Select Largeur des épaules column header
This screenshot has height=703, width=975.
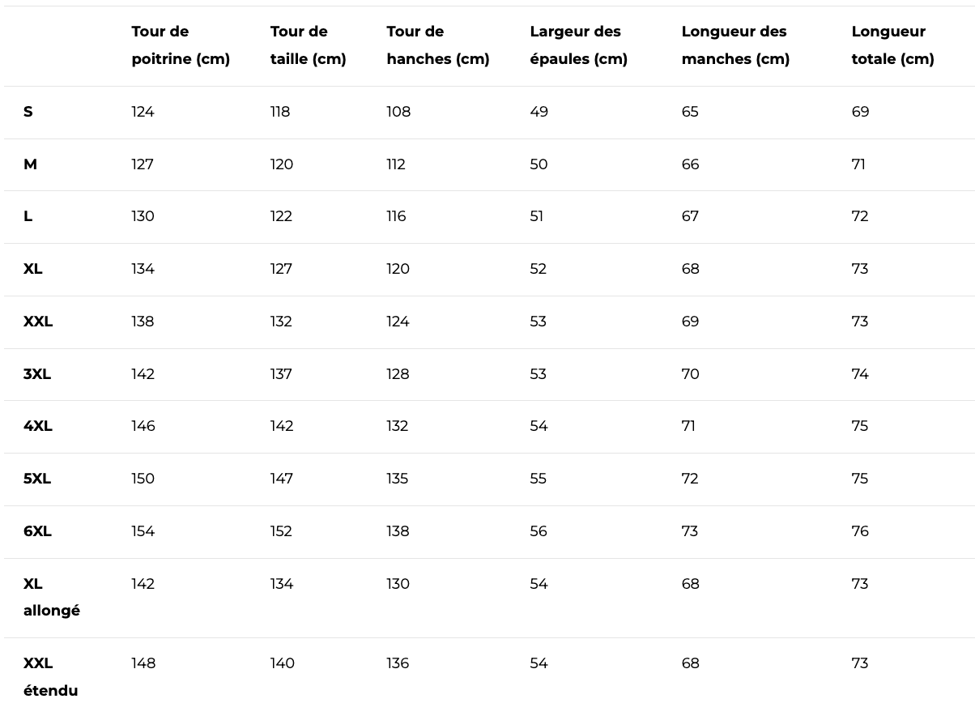coord(578,45)
